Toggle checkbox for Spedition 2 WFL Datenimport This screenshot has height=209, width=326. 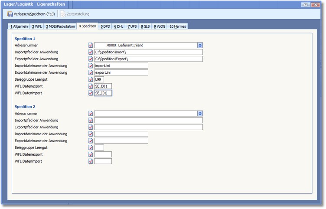tap(91, 161)
